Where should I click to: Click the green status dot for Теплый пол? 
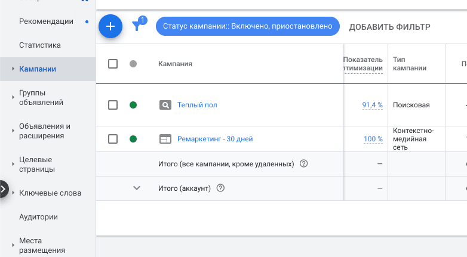point(133,105)
